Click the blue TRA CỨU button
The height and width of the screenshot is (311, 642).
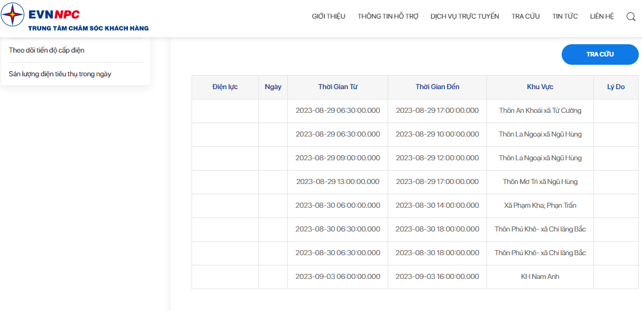click(600, 55)
